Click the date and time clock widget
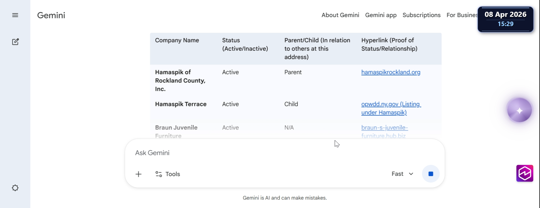The width and height of the screenshot is (540, 208). (505, 19)
